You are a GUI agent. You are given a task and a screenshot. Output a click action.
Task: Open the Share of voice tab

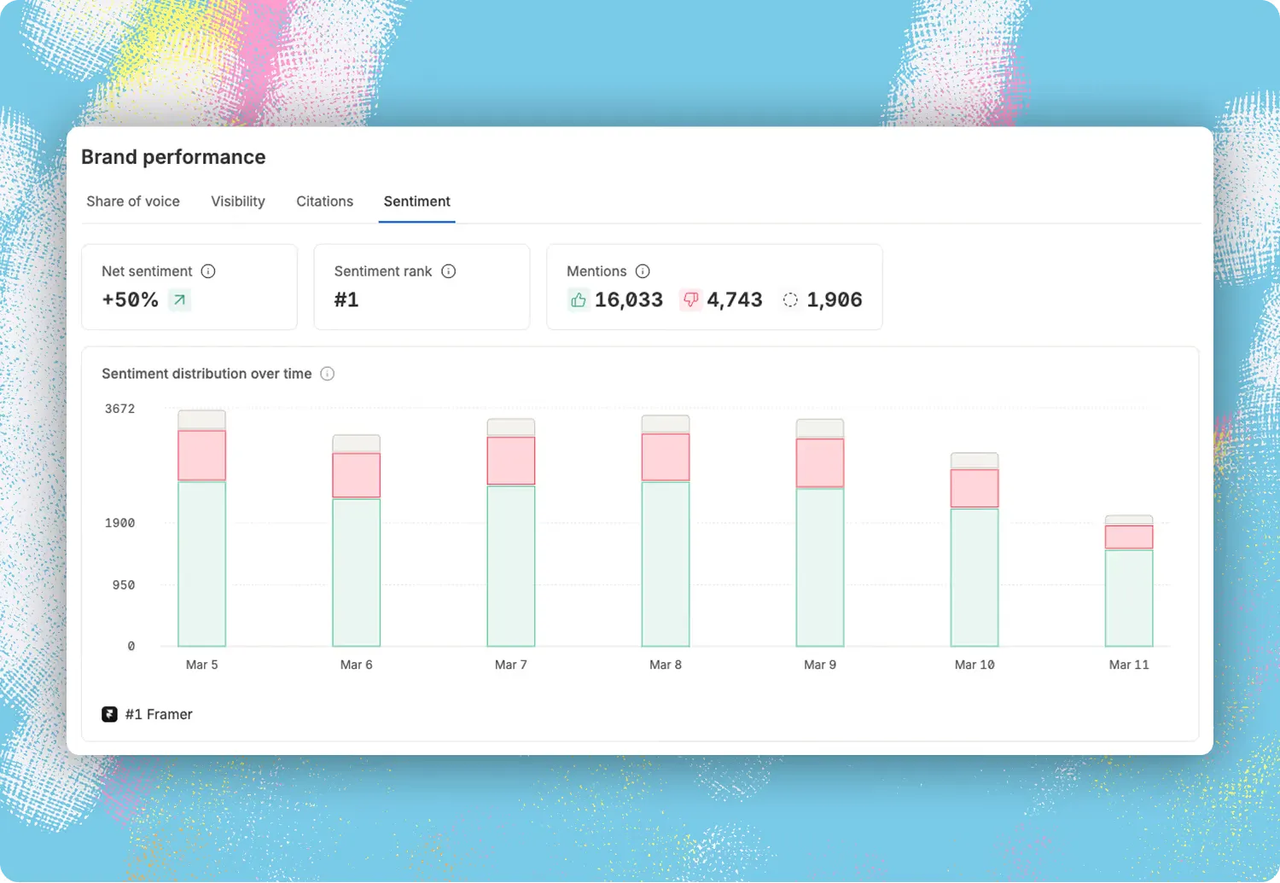point(133,201)
